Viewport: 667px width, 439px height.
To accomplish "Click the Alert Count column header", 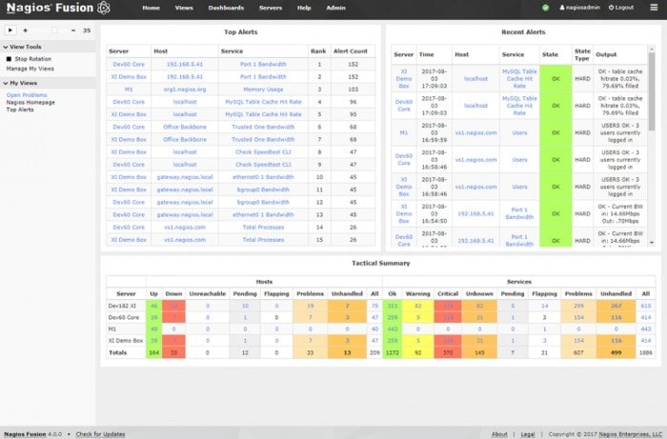I will 350,51.
